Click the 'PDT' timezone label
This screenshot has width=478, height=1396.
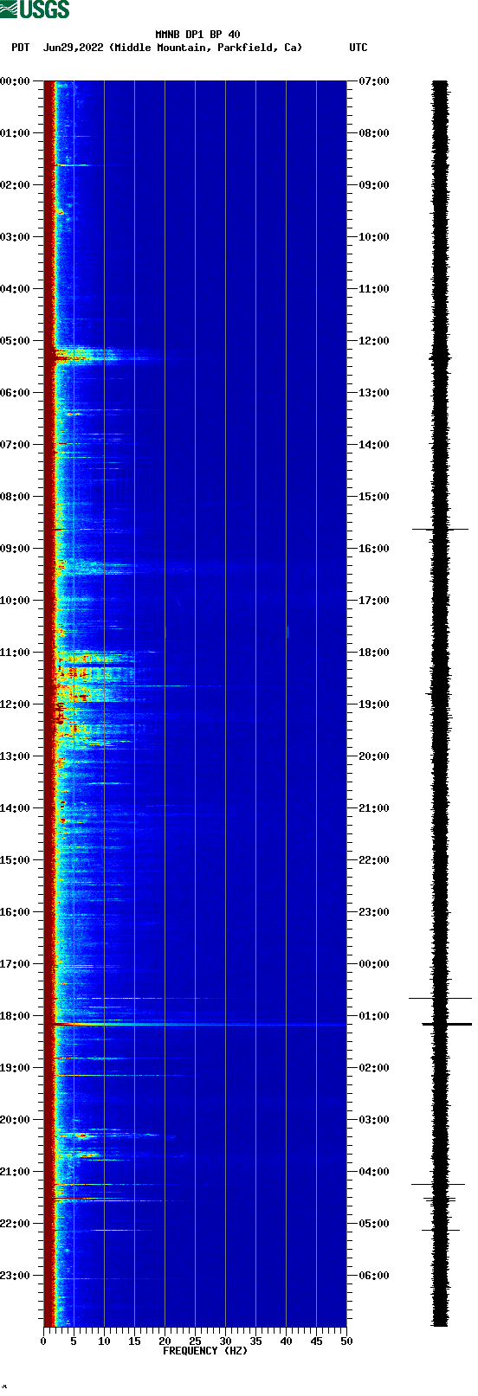pos(20,48)
